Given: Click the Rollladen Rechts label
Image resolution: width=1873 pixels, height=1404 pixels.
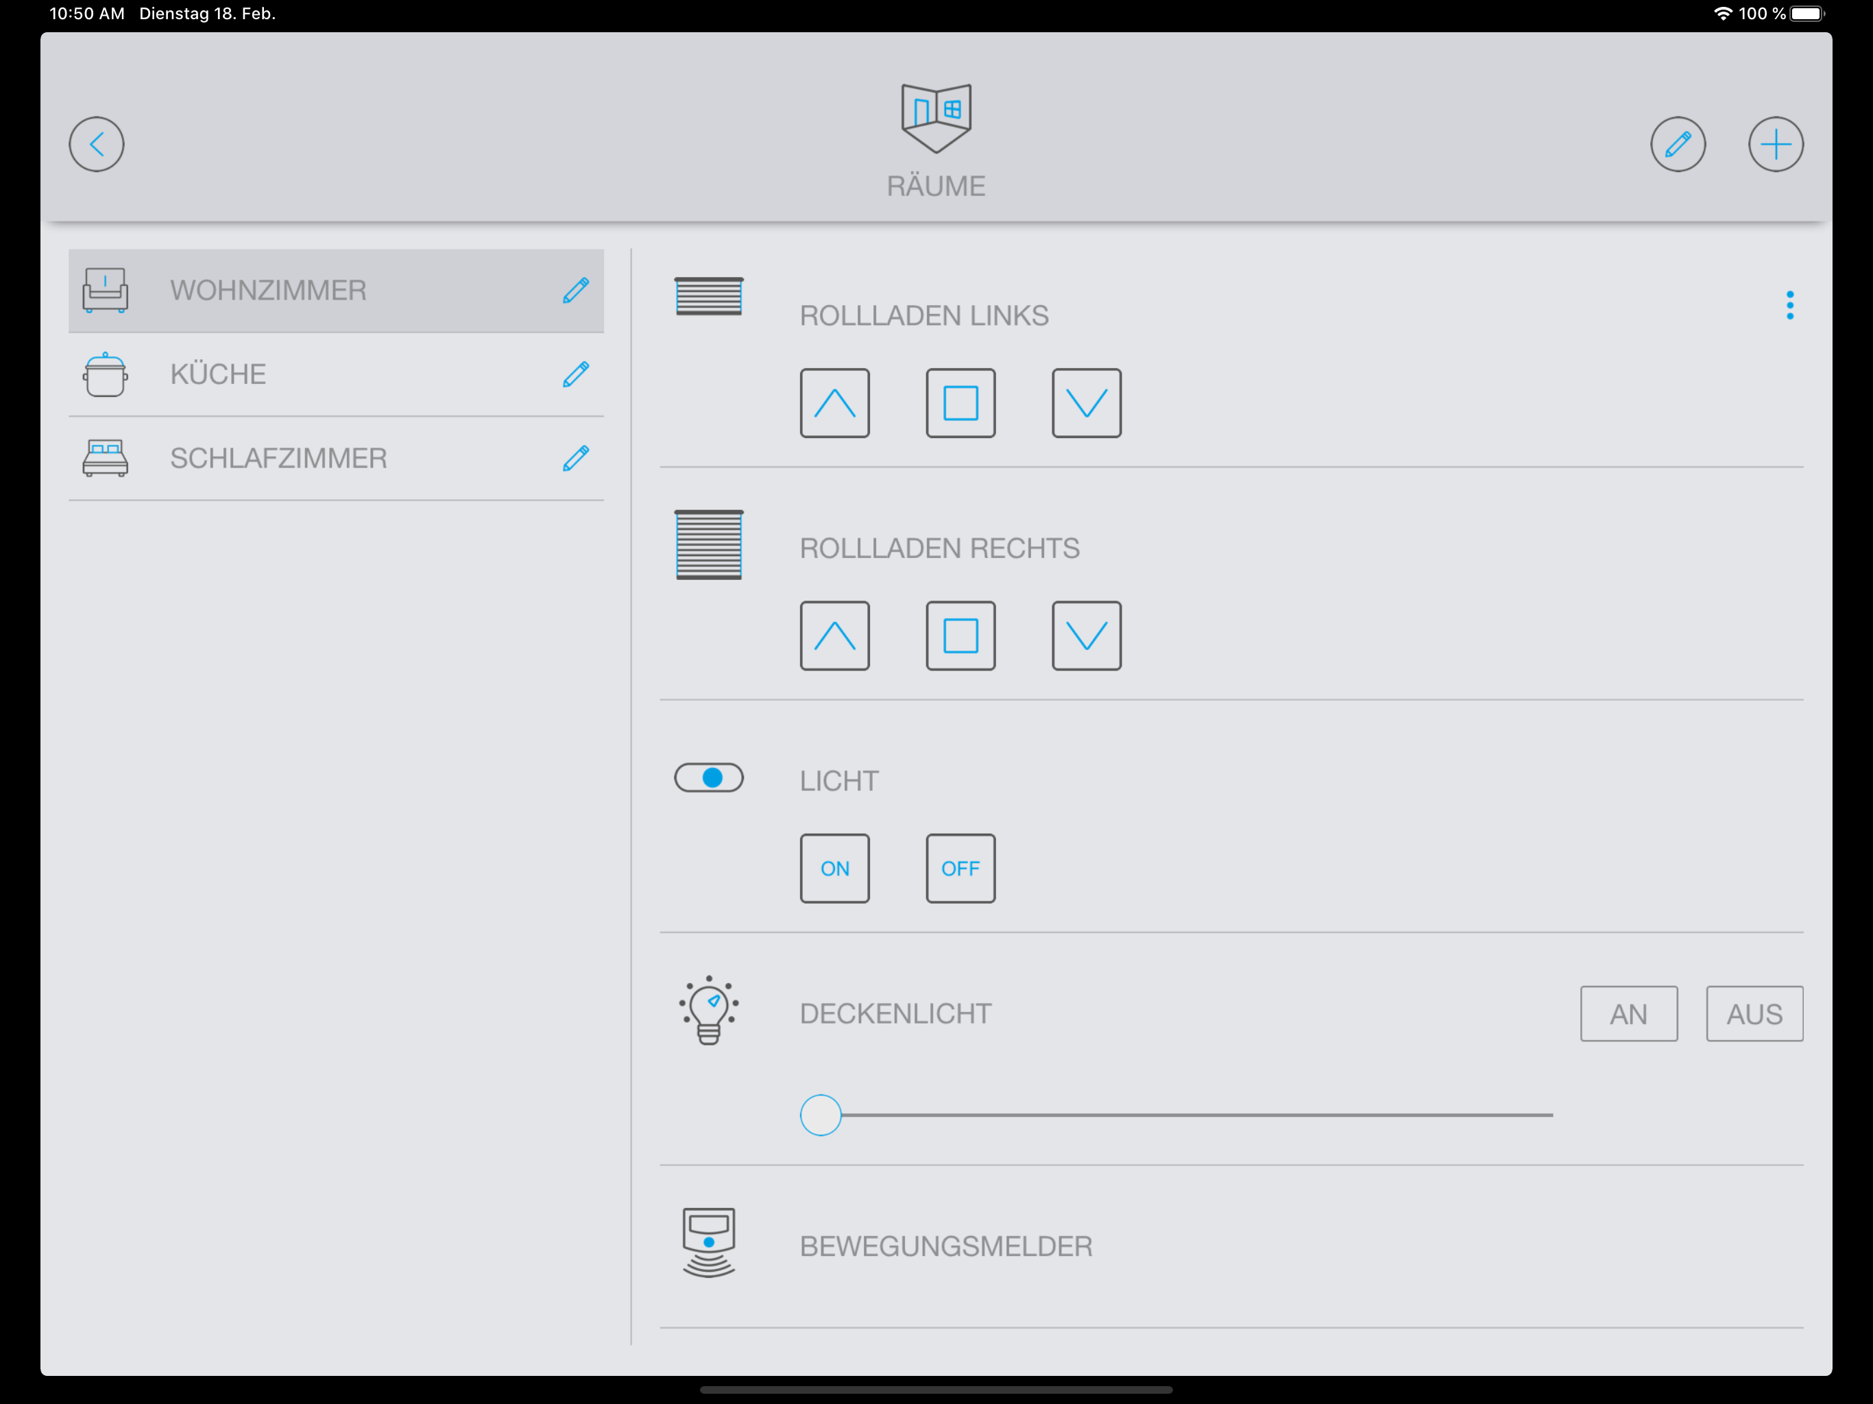Looking at the screenshot, I should click(x=939, y=548).
